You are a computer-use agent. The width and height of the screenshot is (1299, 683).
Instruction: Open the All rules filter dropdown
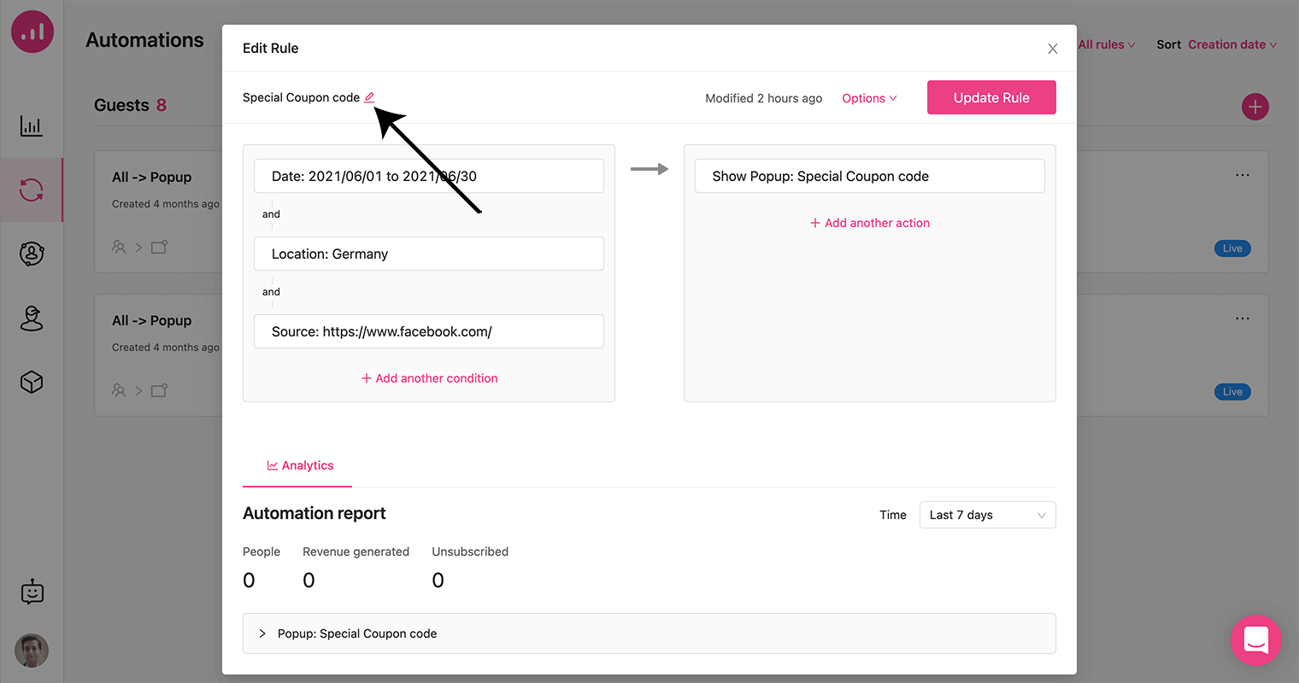click(1107, 44)
